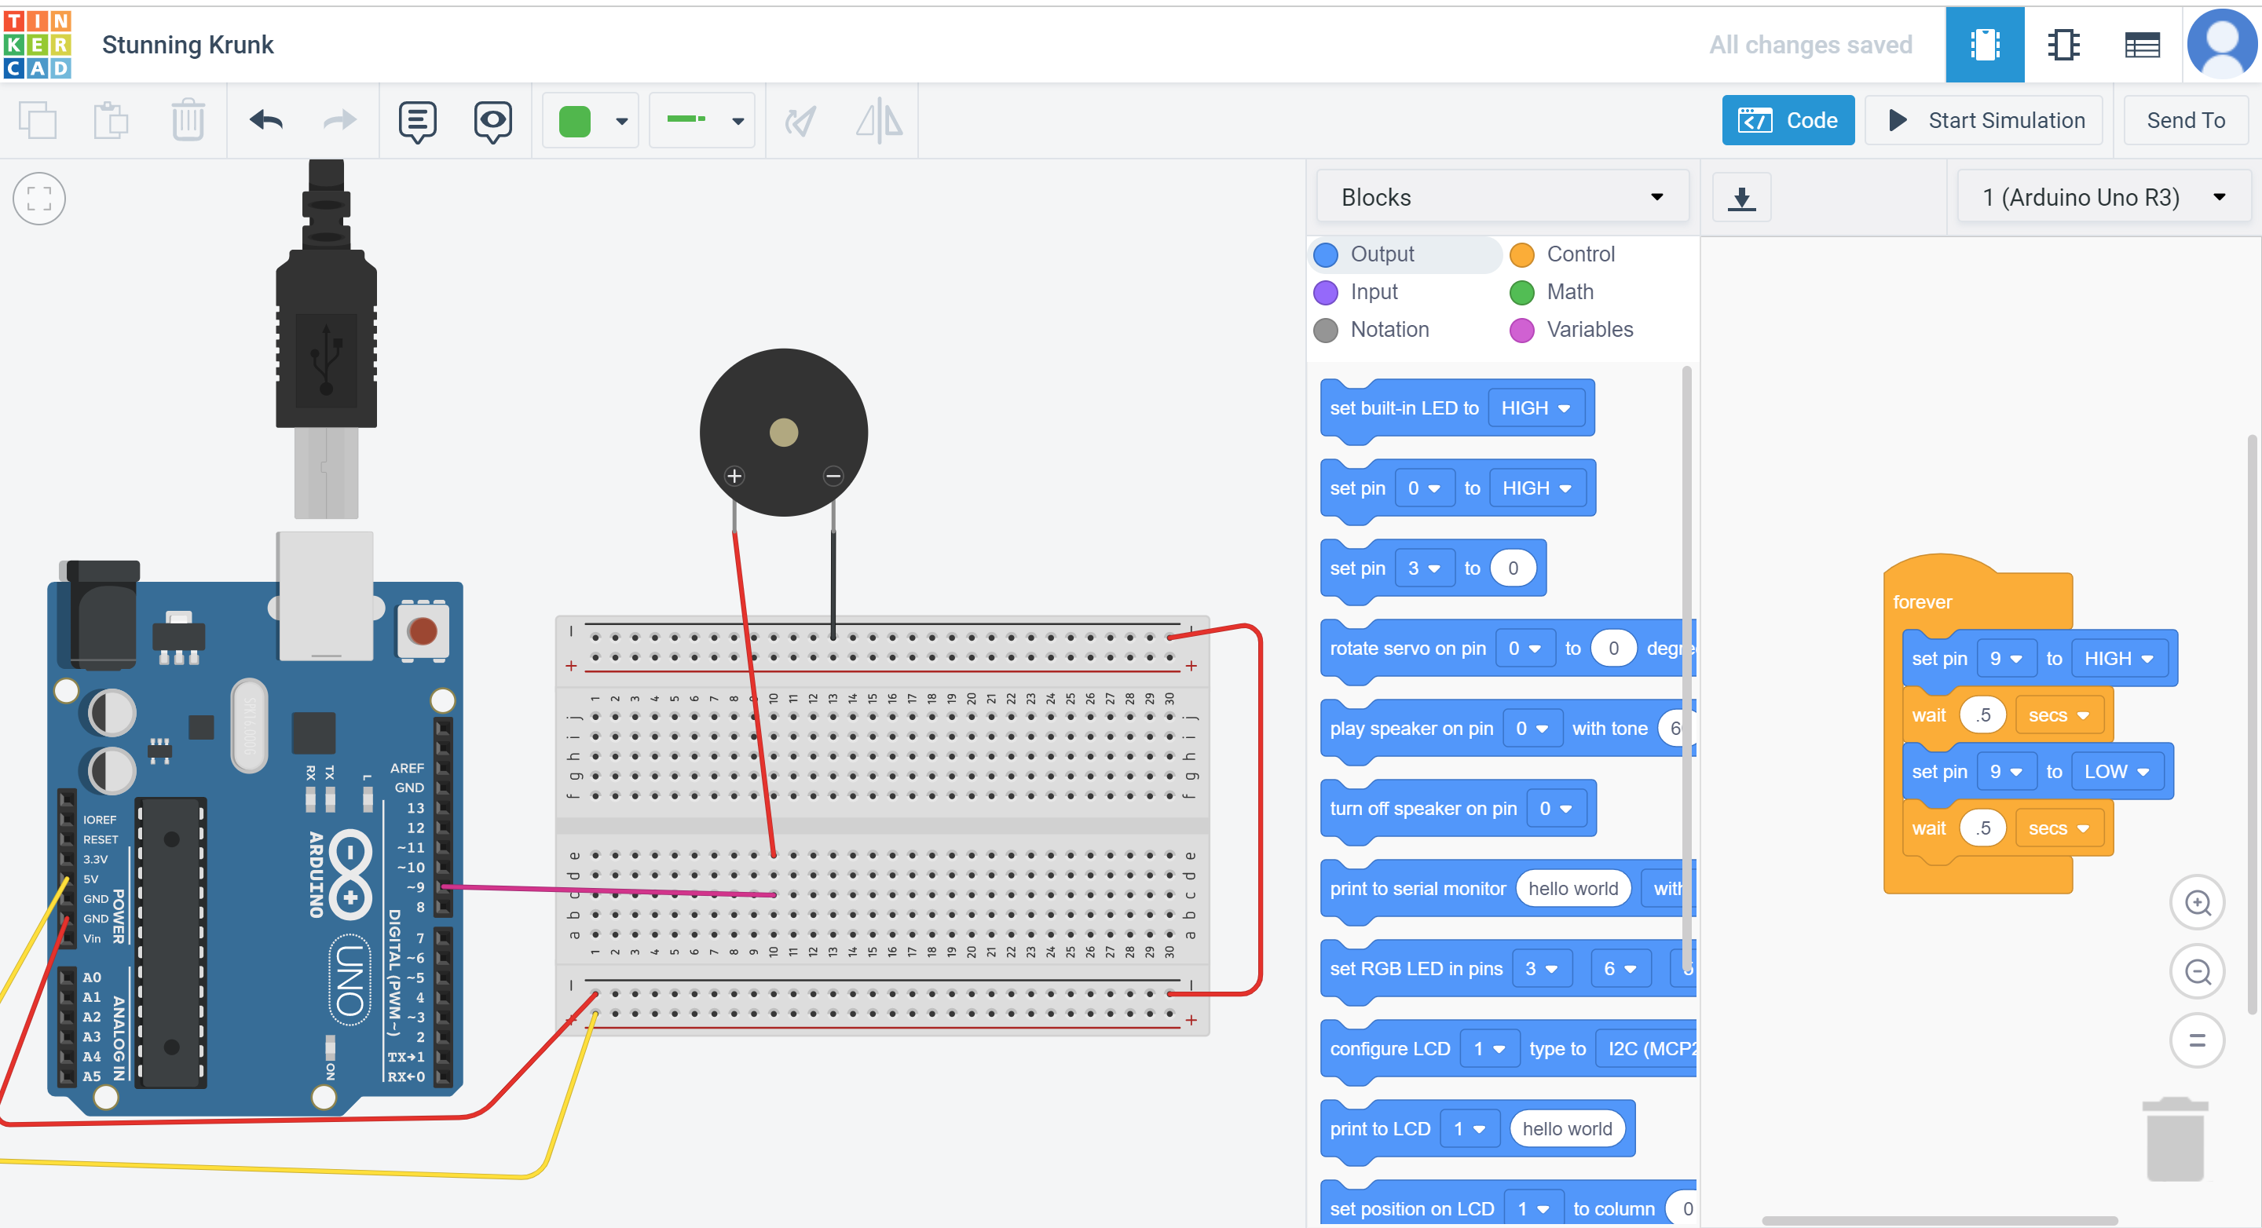Click the code workspace trash bin
The image size is (2262, 1228).
point(2175,1138)
